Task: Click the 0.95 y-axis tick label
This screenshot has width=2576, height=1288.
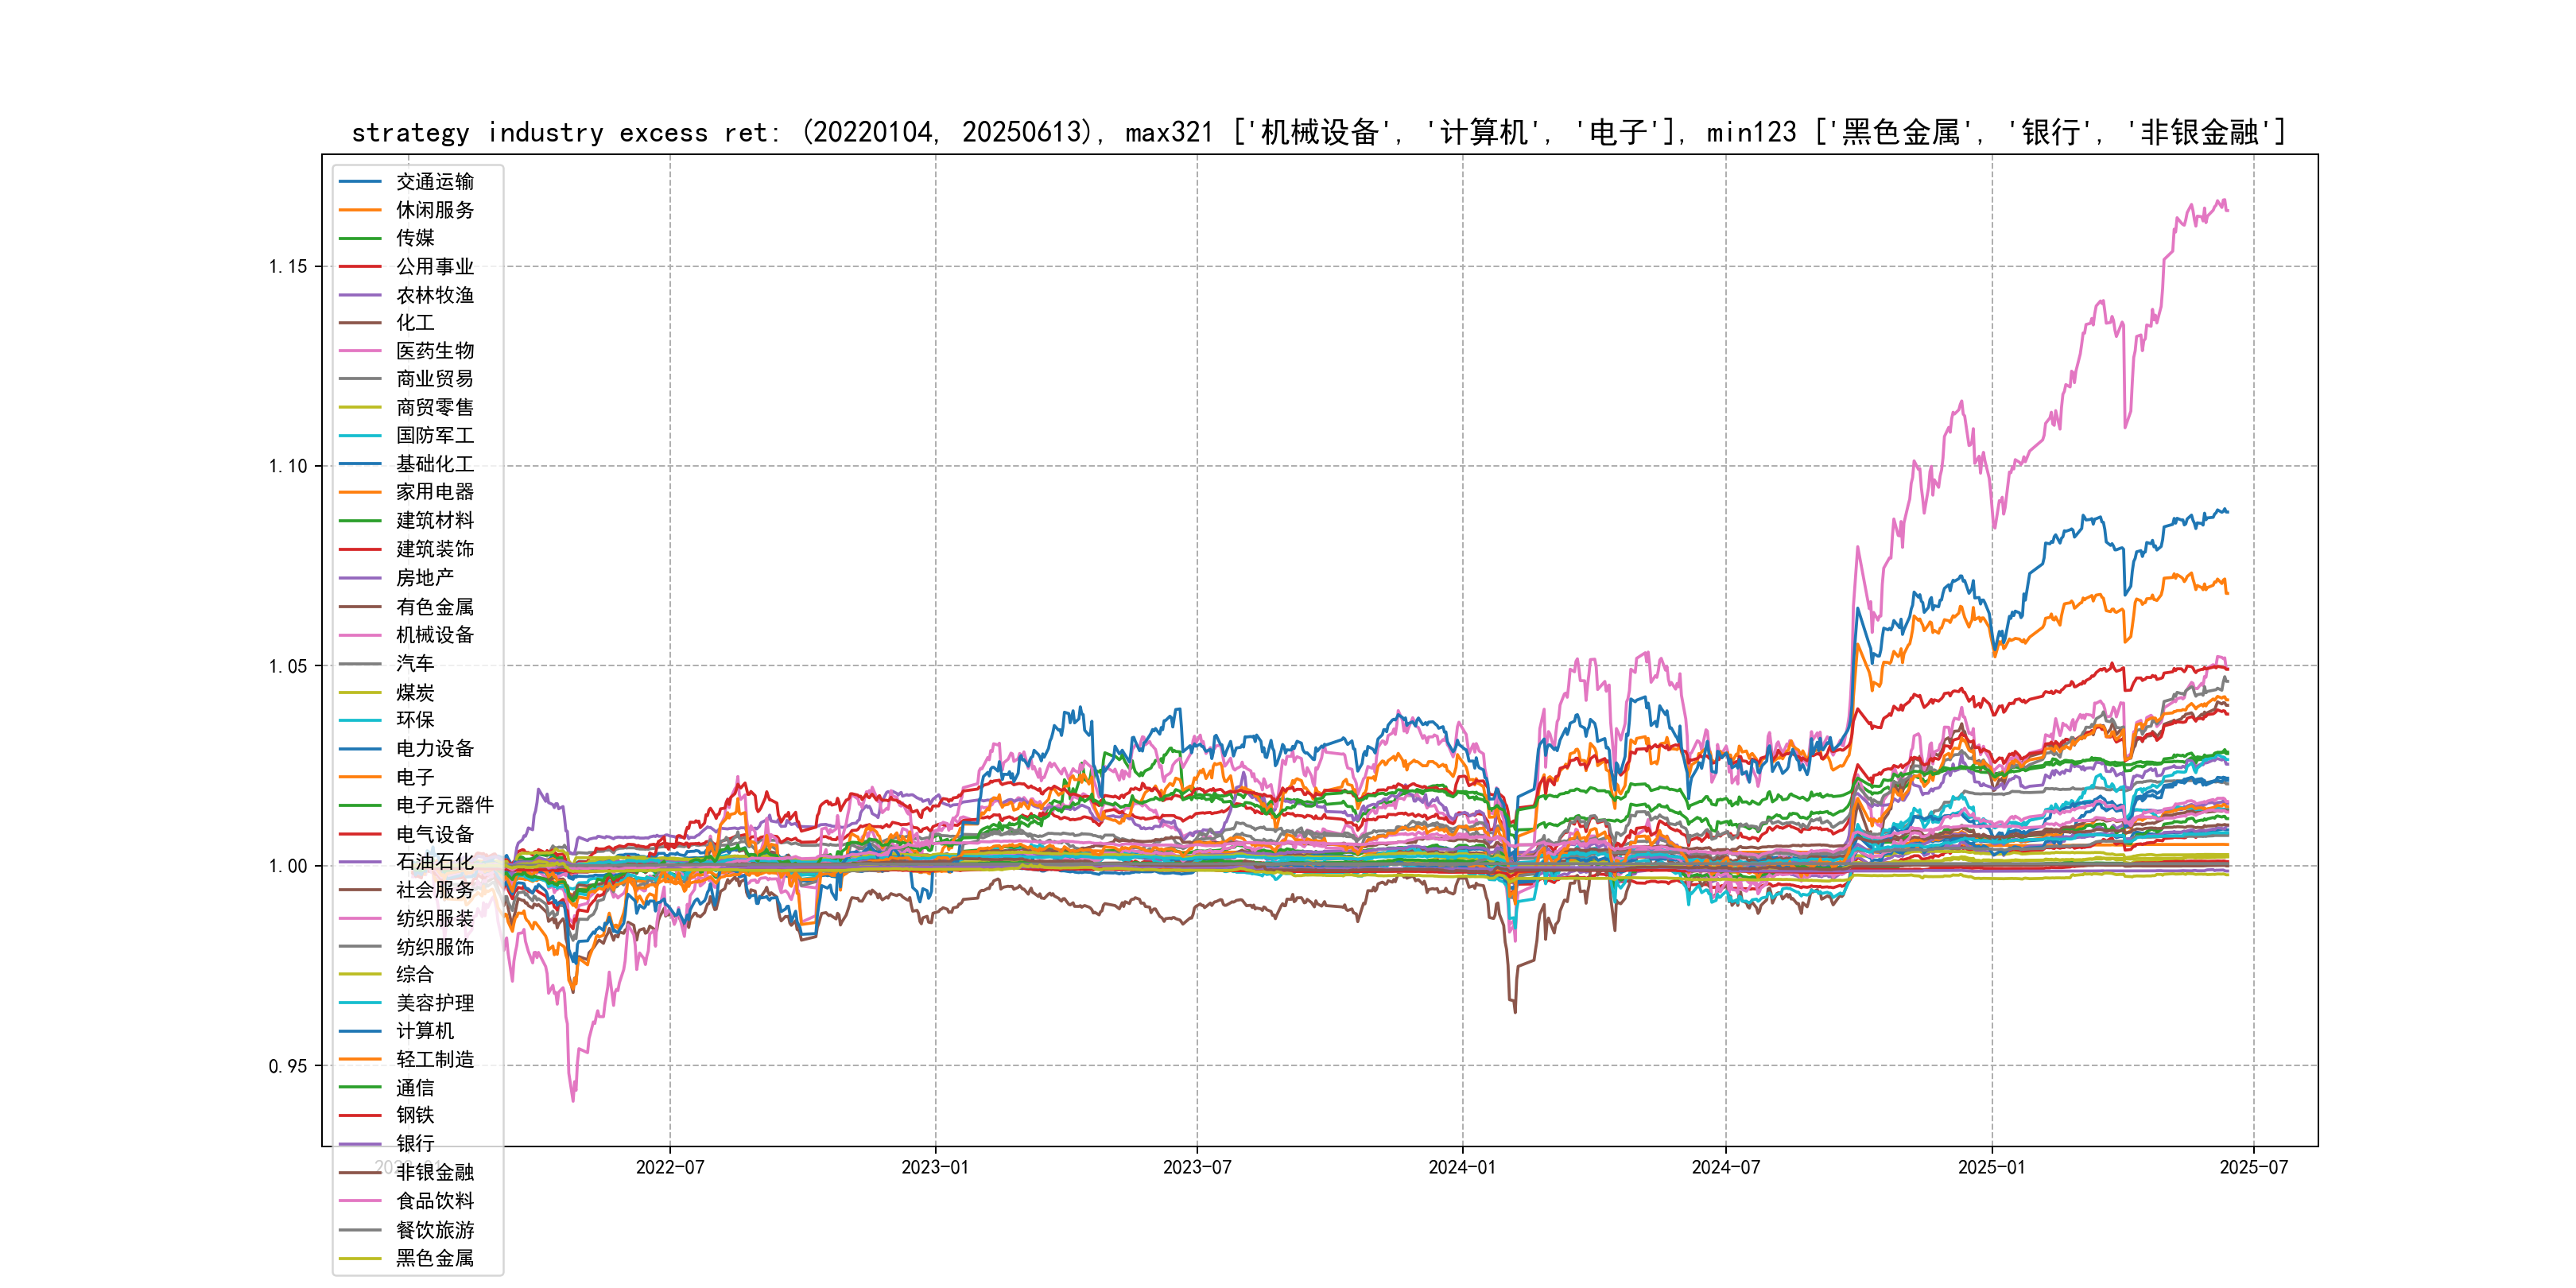Action: point(287,1066)
